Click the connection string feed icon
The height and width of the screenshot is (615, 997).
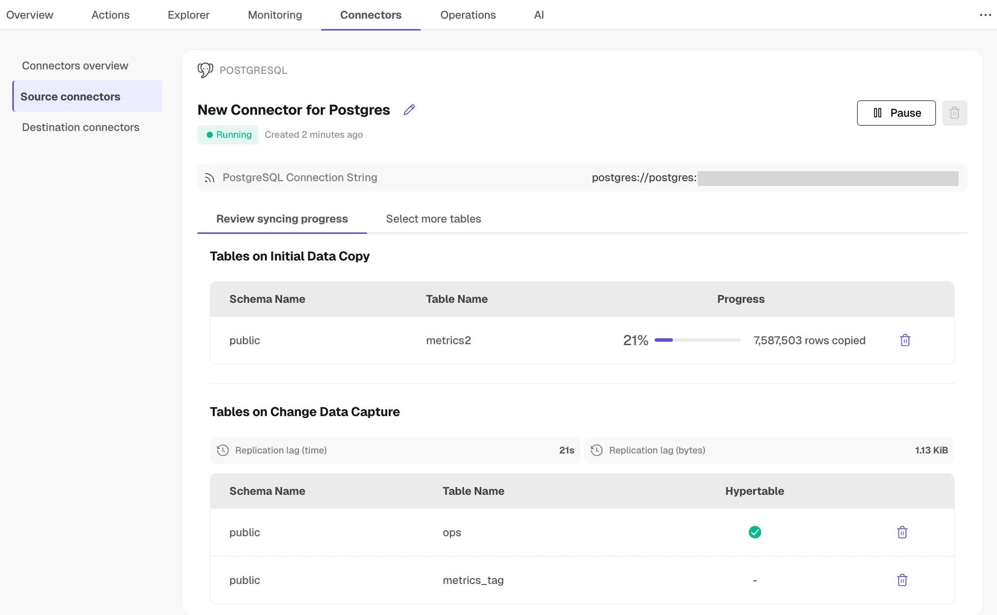tap(210, 178)
